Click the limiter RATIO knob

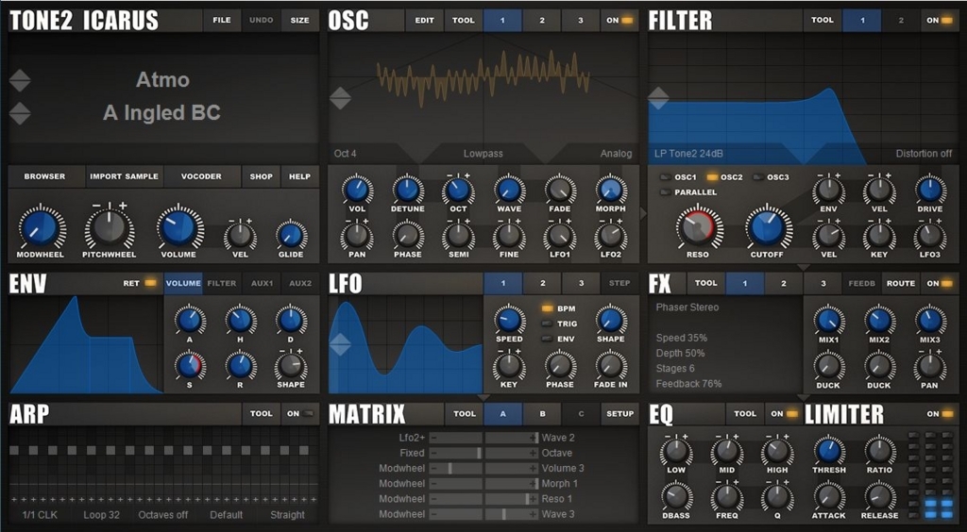(x=879, y=450)
